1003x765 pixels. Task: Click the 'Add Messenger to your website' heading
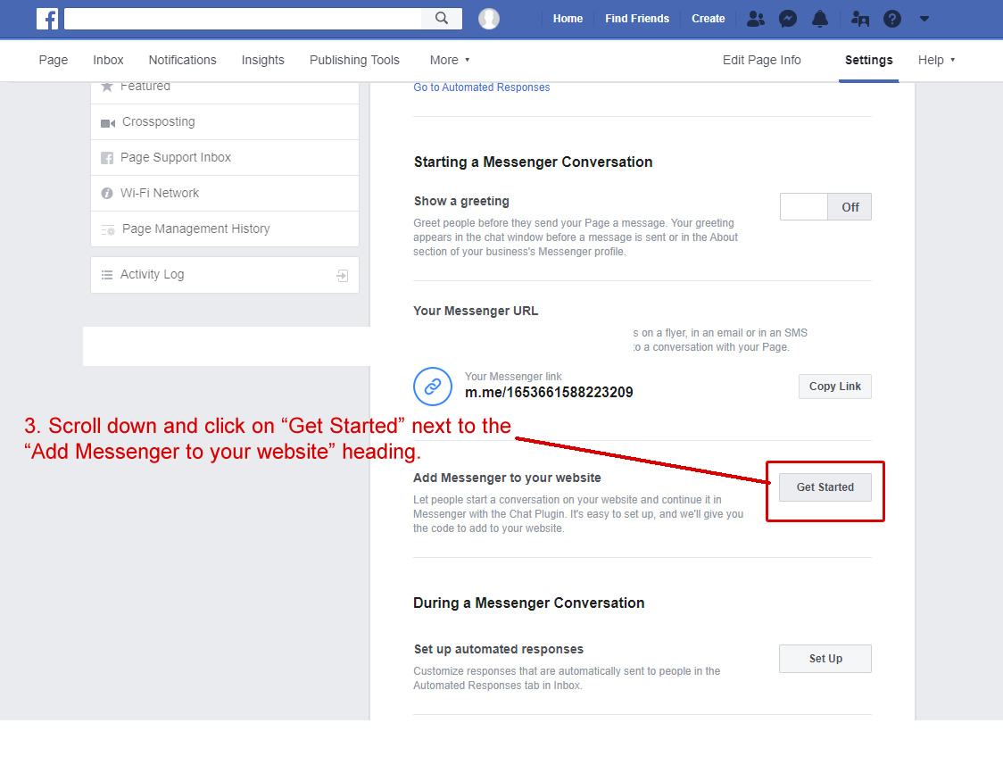point(507,478)
